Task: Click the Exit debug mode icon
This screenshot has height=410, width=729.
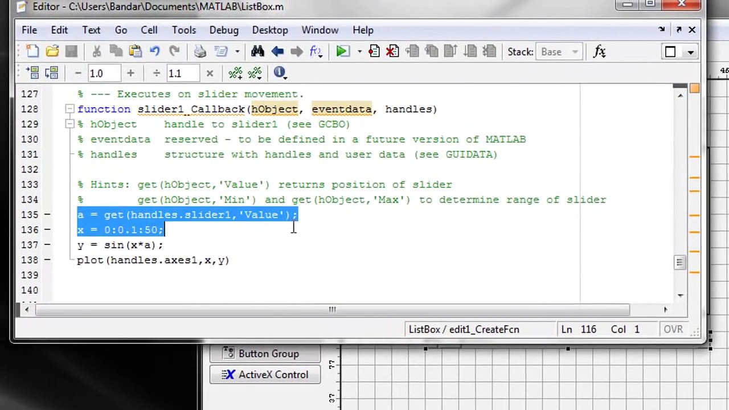Action: [x=489, y=52]
